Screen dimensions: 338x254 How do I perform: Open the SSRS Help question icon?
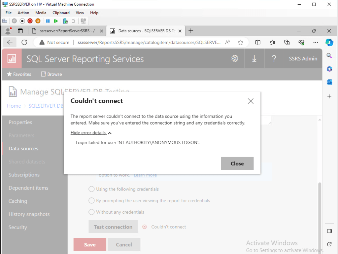[274, 58]
